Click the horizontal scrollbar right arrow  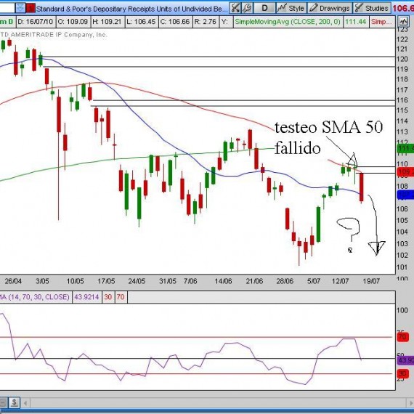411,403
